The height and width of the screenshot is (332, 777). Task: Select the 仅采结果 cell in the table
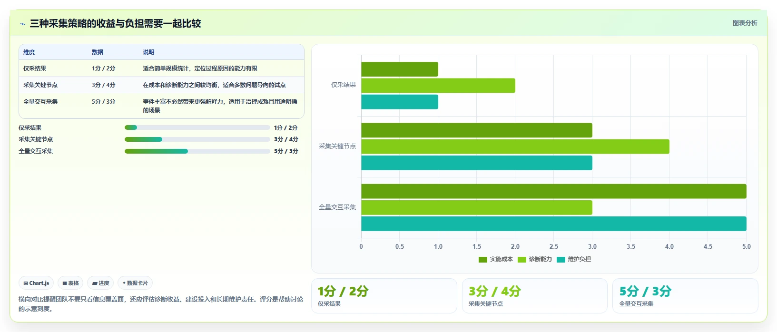tap(35, 68)
